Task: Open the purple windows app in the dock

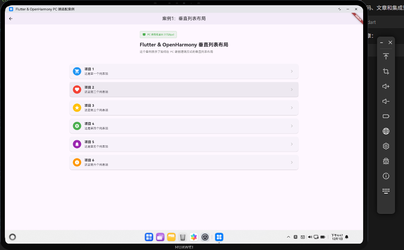Action: pyautogui.click(x=160, y=237)
